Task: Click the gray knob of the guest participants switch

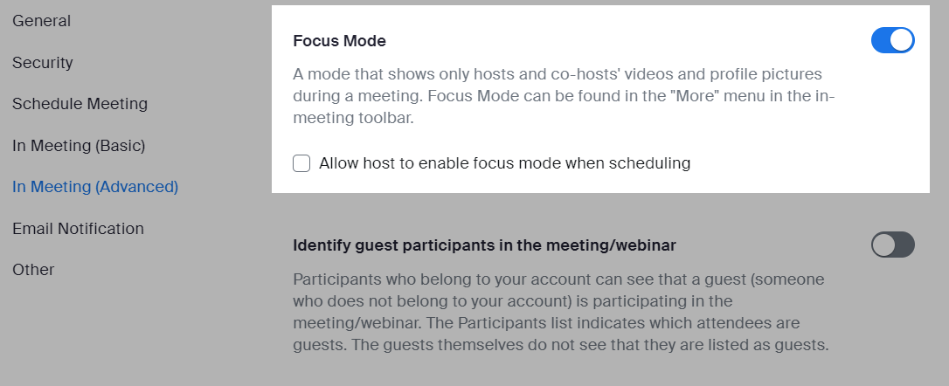Action: point(883,245)
